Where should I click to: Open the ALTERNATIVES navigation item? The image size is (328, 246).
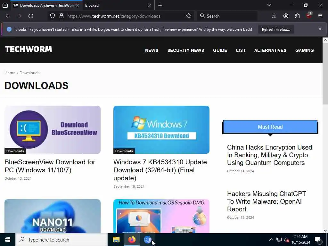pos(270,50)
